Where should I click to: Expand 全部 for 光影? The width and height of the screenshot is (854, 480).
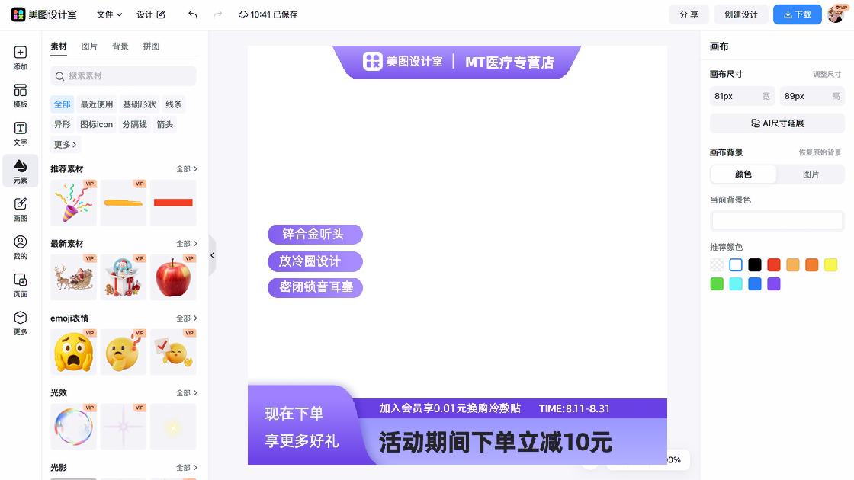[186, 468]
